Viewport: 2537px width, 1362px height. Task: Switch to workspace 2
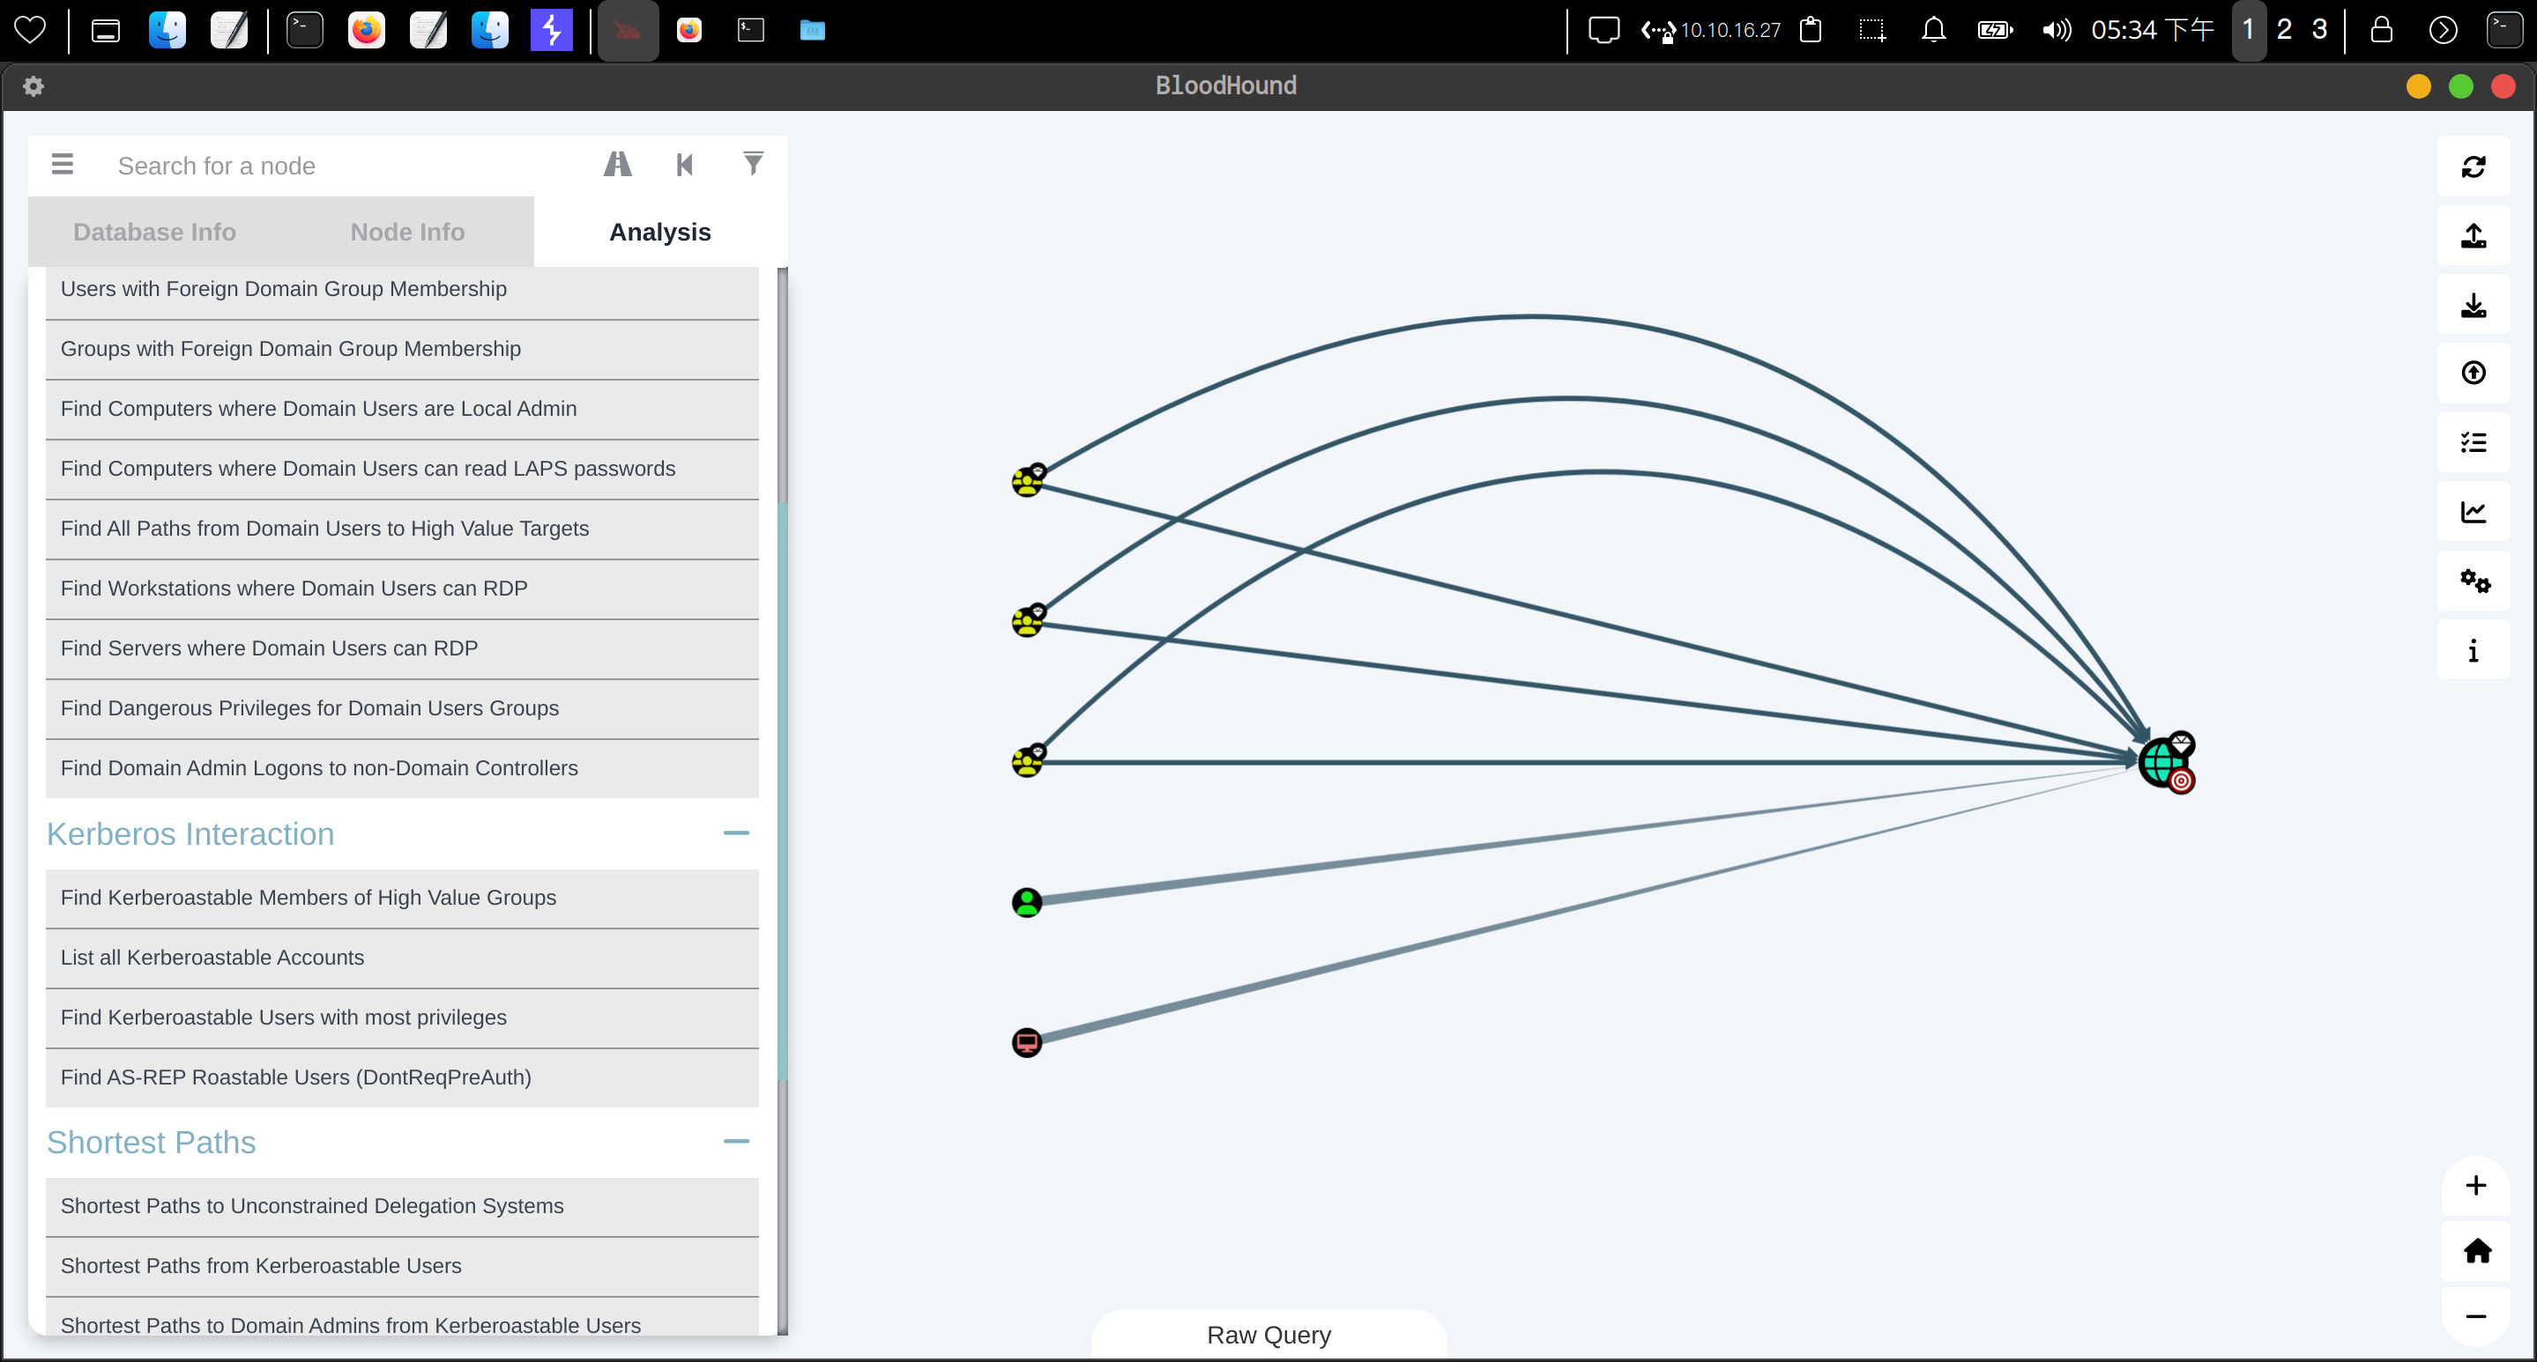[2284, 31]
